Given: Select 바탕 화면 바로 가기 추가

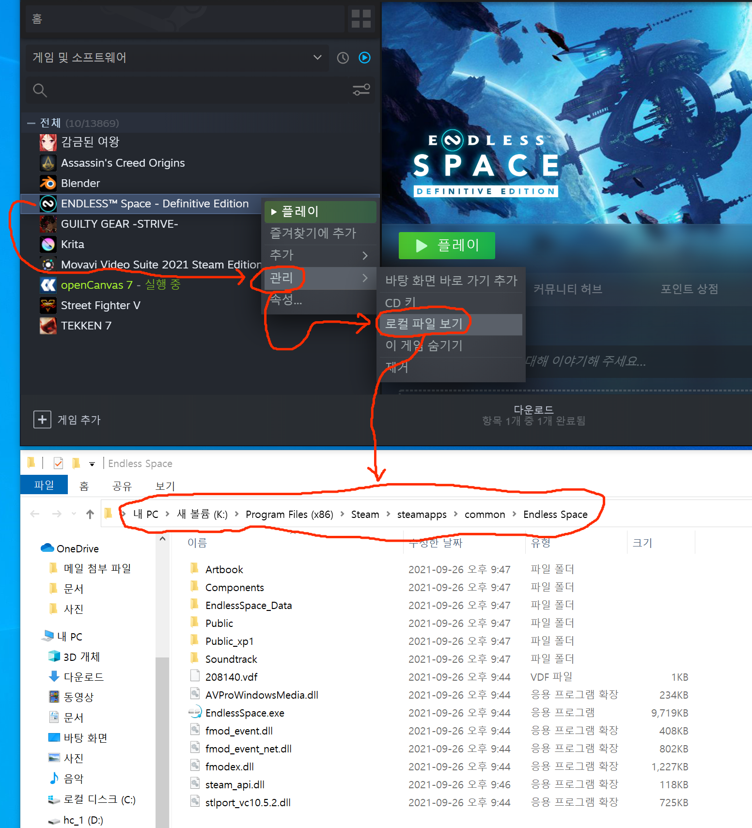Looking at the screenshot, I should [451, 281].
